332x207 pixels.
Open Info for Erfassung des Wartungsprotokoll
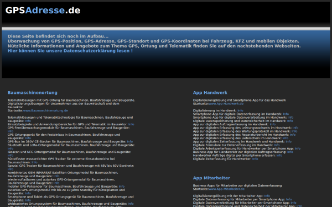point(294,131)
